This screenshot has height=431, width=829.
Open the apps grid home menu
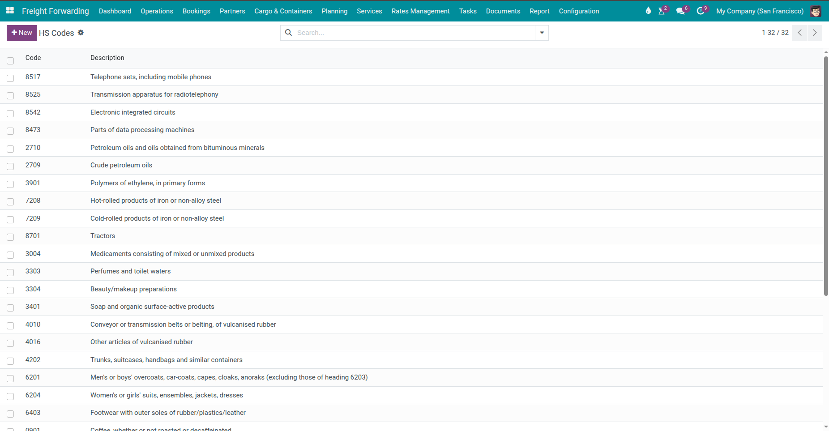pyautogui.click(x=10, y=11)
